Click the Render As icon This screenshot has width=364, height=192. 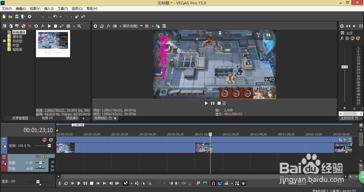[23, 16]
